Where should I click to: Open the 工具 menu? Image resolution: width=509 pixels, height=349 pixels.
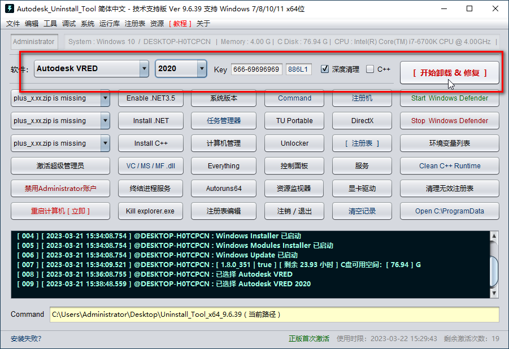click(50, 23)
